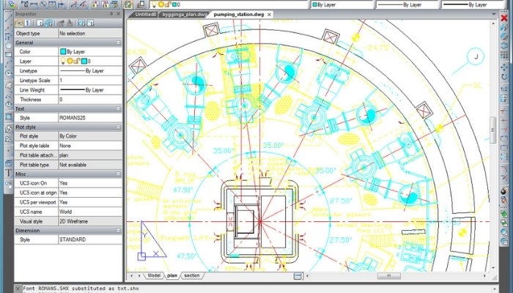Click the vertical scrollbar thumb beside drawing
Viewport: 513px width, 293px height.
(x=492, y=130)
